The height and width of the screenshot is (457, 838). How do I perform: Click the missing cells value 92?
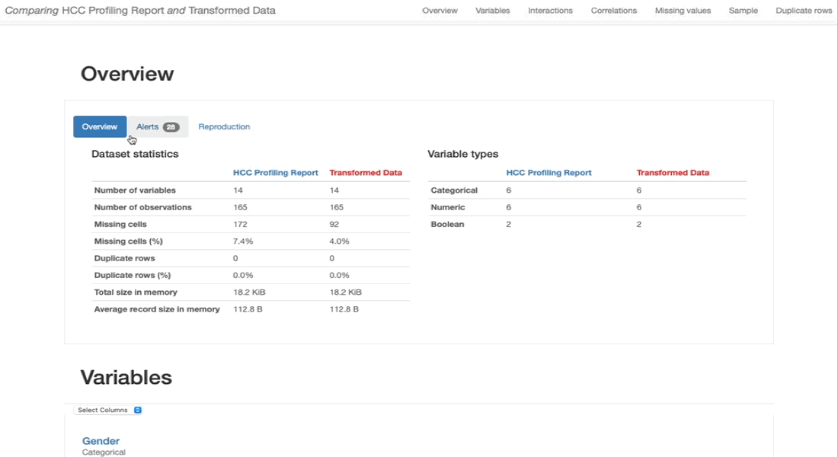point(334,225)
